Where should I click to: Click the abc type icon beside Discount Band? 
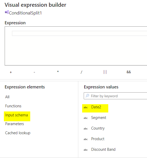pos(86,150)
